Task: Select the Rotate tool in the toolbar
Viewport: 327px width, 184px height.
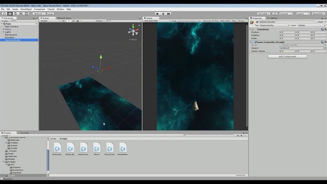Action: click(x=15, y=14)
